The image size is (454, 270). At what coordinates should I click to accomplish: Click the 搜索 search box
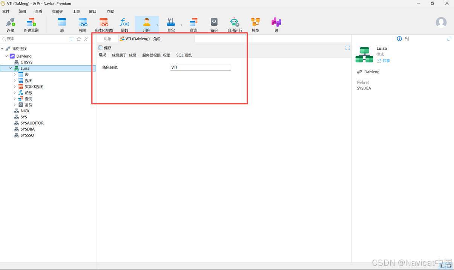pyautogui.click(x=34, y=39)
